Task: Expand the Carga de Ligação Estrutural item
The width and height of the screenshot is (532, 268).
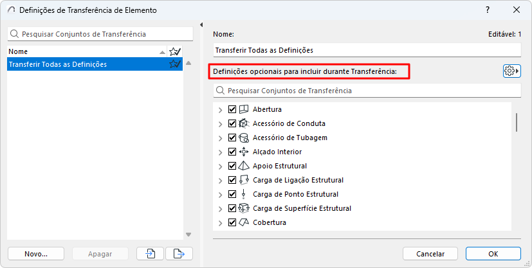Action: pos(221,180)
